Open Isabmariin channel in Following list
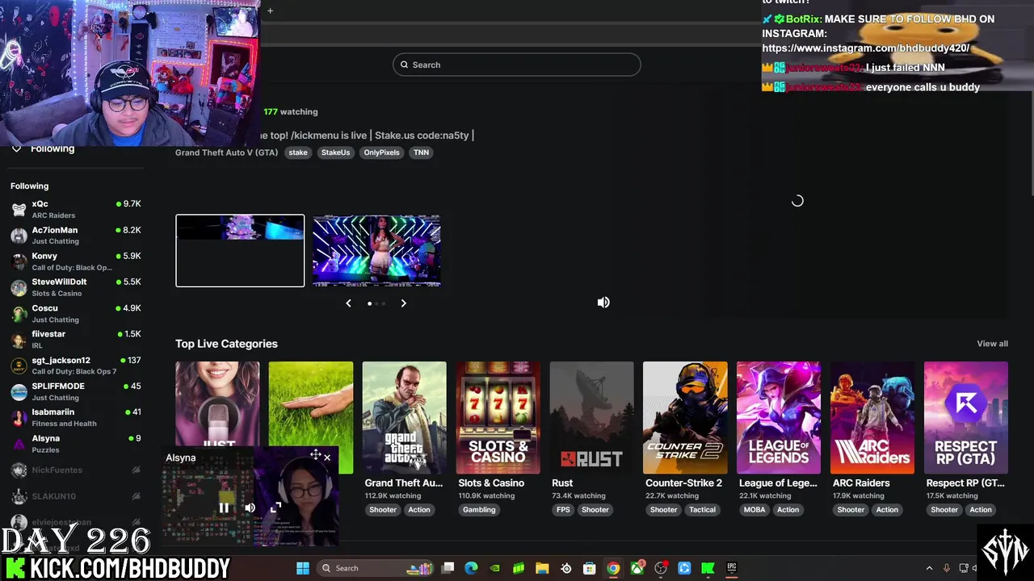1034x581 pixels. coord(77,417)
